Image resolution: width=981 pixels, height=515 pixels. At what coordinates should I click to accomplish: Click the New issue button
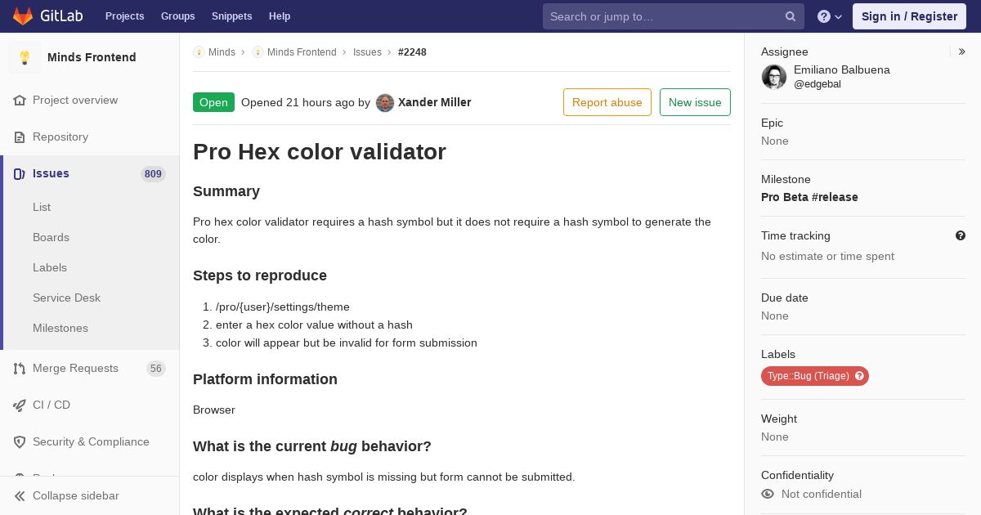(695, 102)
